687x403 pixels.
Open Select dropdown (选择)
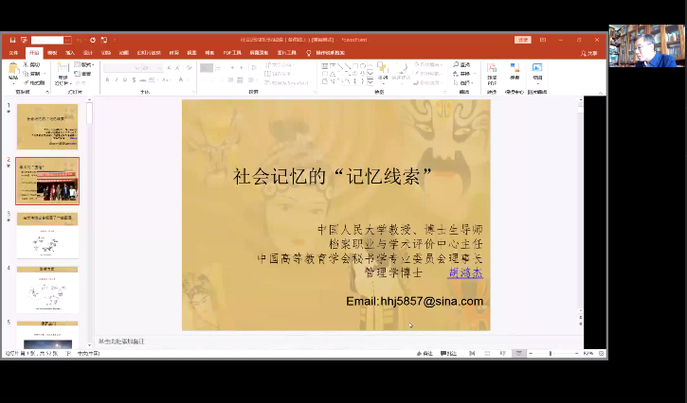tap(462, 82)
